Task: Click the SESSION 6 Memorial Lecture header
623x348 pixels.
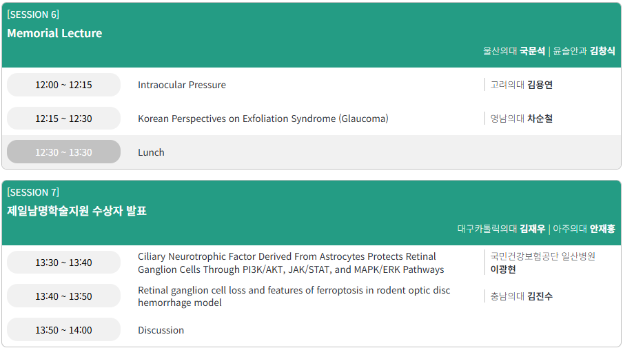Action: click(x=54, y=33)
